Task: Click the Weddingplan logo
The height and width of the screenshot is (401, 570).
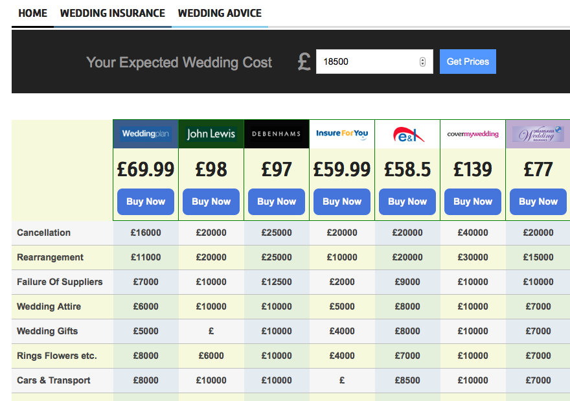Action: coord(145,134)
